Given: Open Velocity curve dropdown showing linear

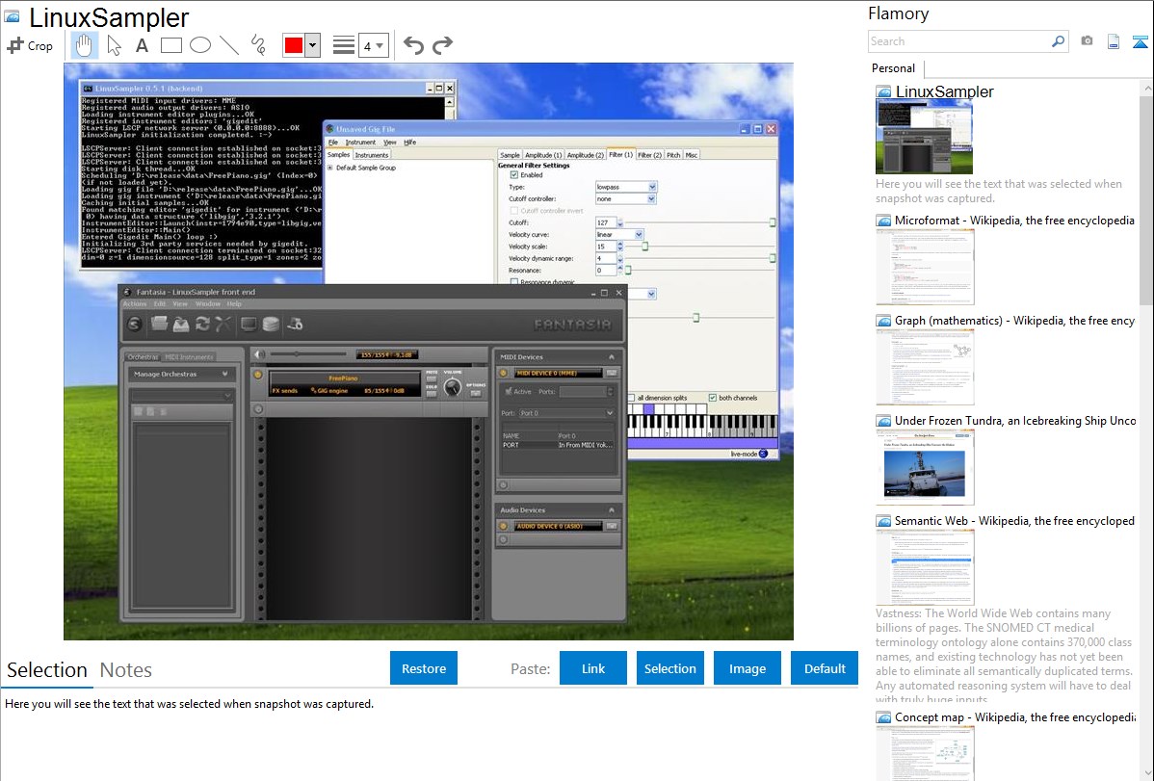Looking at the screenshot, I should [x=619, y=234].
